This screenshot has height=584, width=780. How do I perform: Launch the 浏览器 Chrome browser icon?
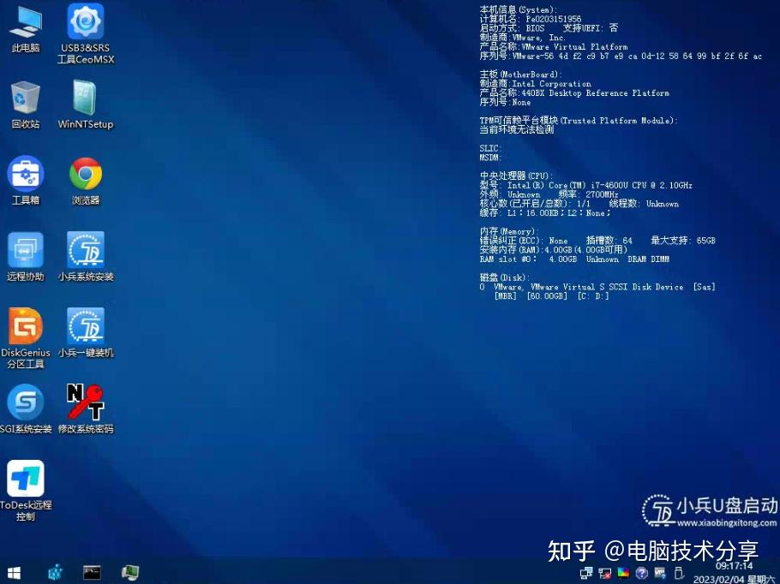point(86,181)
